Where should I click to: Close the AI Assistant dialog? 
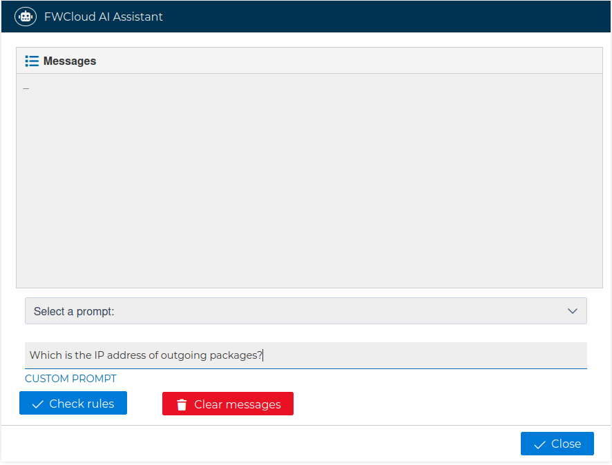pyautogui.click(x=557, y=444)
